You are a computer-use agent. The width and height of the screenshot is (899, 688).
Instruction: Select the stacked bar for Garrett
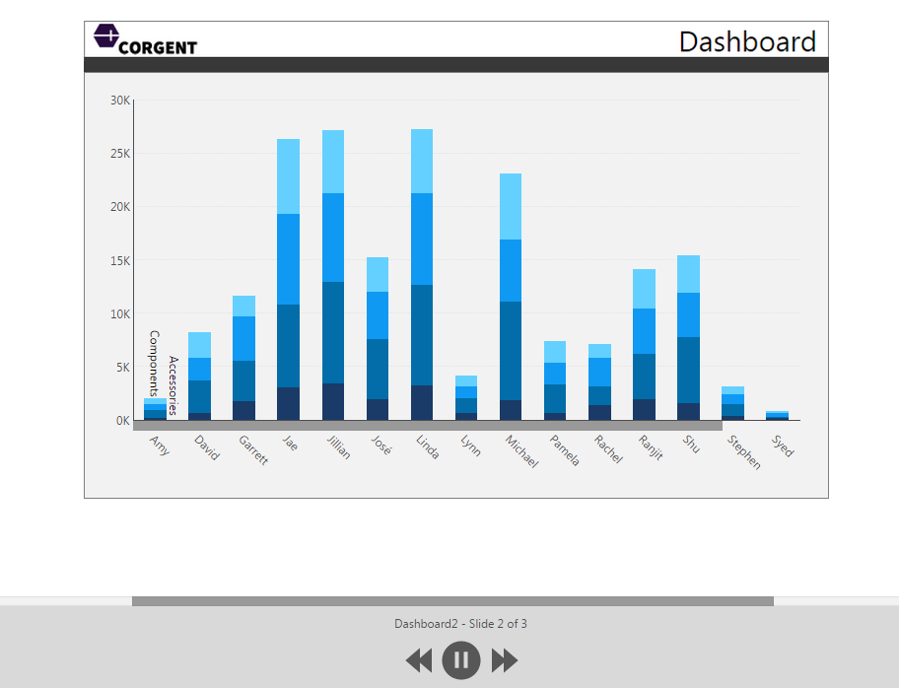(x=243, y=358)
